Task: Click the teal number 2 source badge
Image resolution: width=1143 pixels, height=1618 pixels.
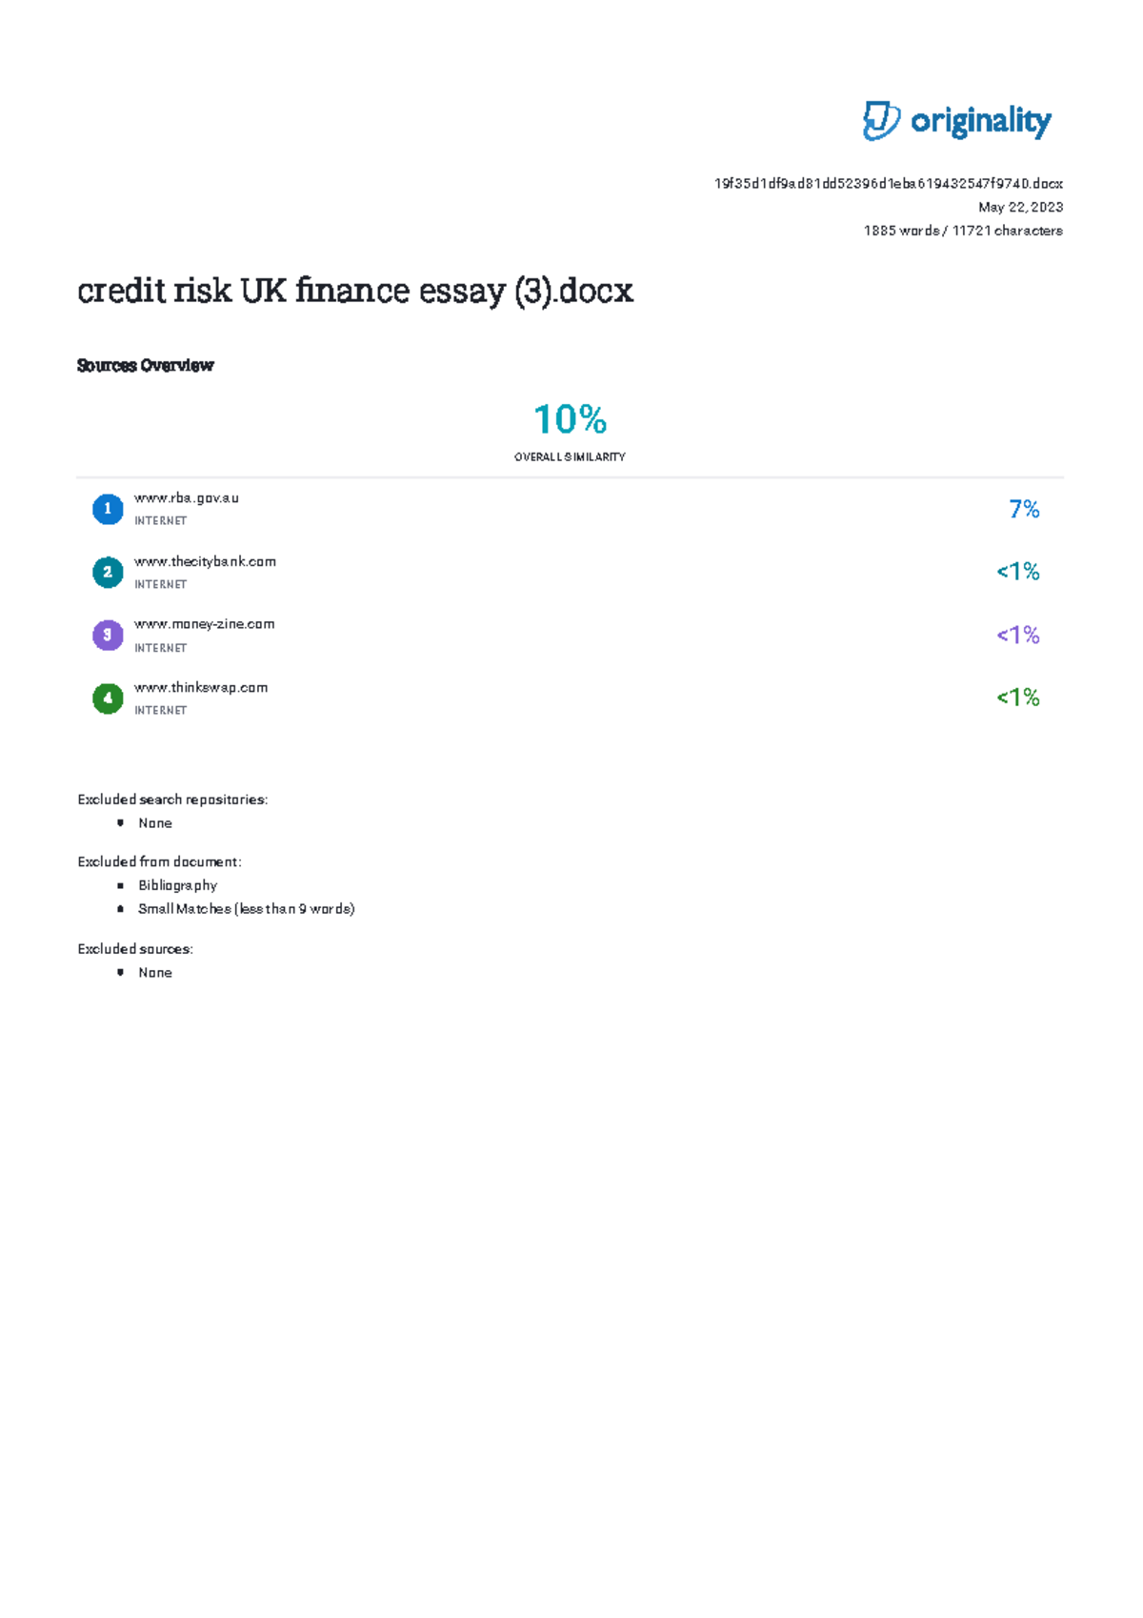Action: (108, 573)
